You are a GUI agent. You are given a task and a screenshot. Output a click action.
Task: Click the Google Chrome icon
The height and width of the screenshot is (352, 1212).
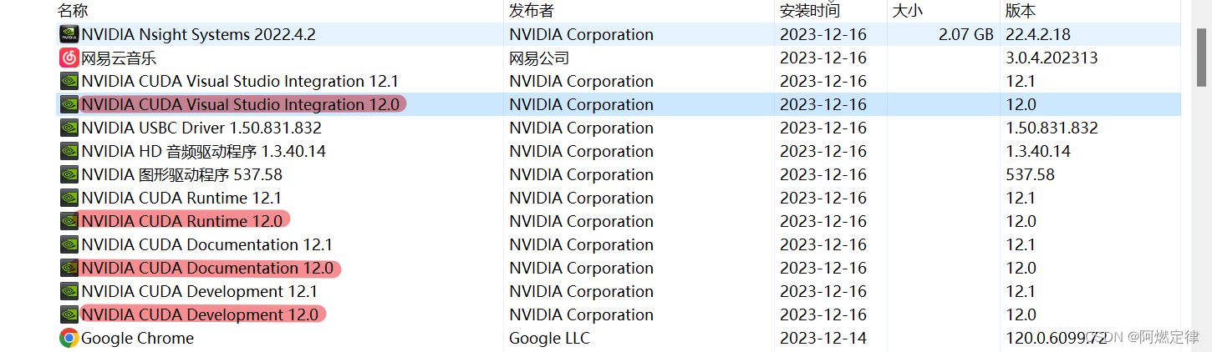(x=69, y=338)
